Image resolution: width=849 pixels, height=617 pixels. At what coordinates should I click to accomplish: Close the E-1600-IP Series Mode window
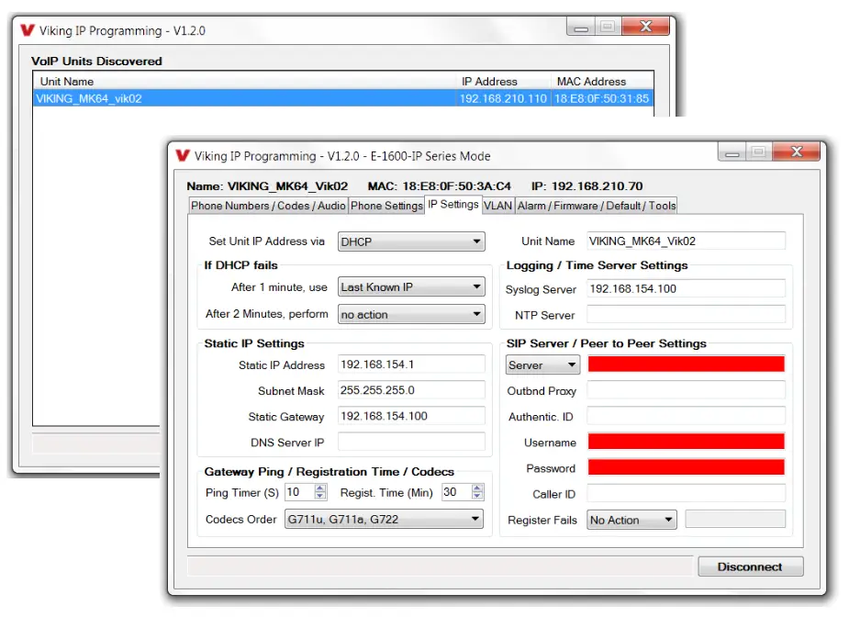(x=797, y=151)
